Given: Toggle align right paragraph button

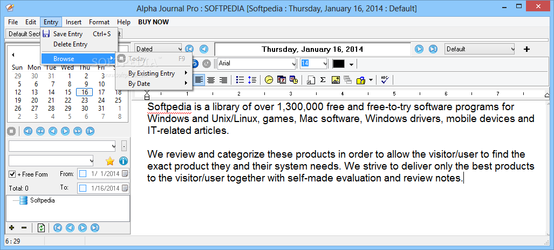Looking at the screenshot, I should point(223,80).
